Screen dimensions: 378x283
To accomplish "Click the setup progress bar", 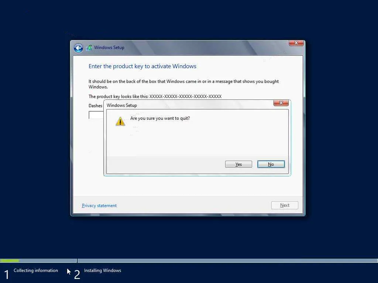I will click(x=189, y=261).
